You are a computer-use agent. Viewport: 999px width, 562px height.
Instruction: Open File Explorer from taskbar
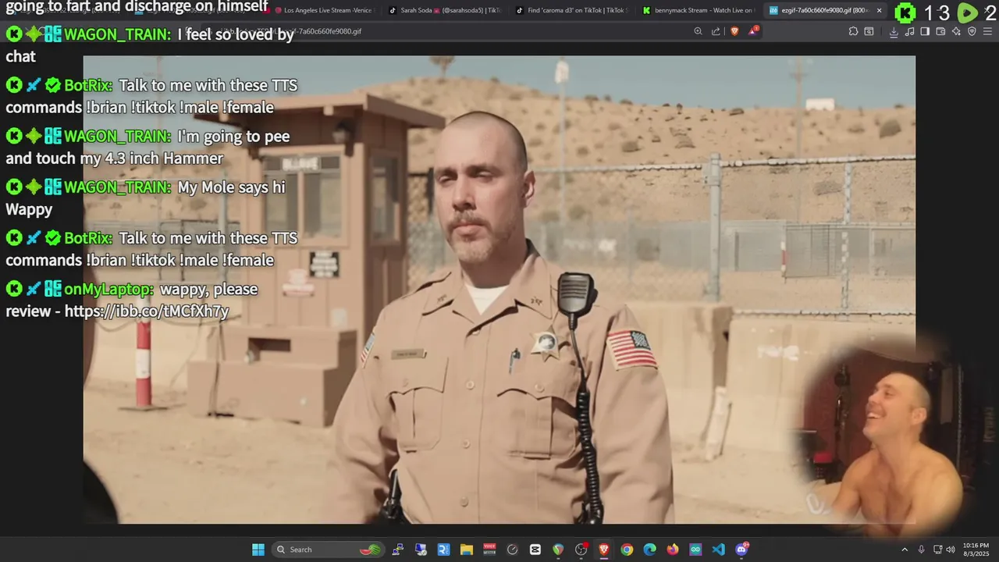(x=467, y=550)
